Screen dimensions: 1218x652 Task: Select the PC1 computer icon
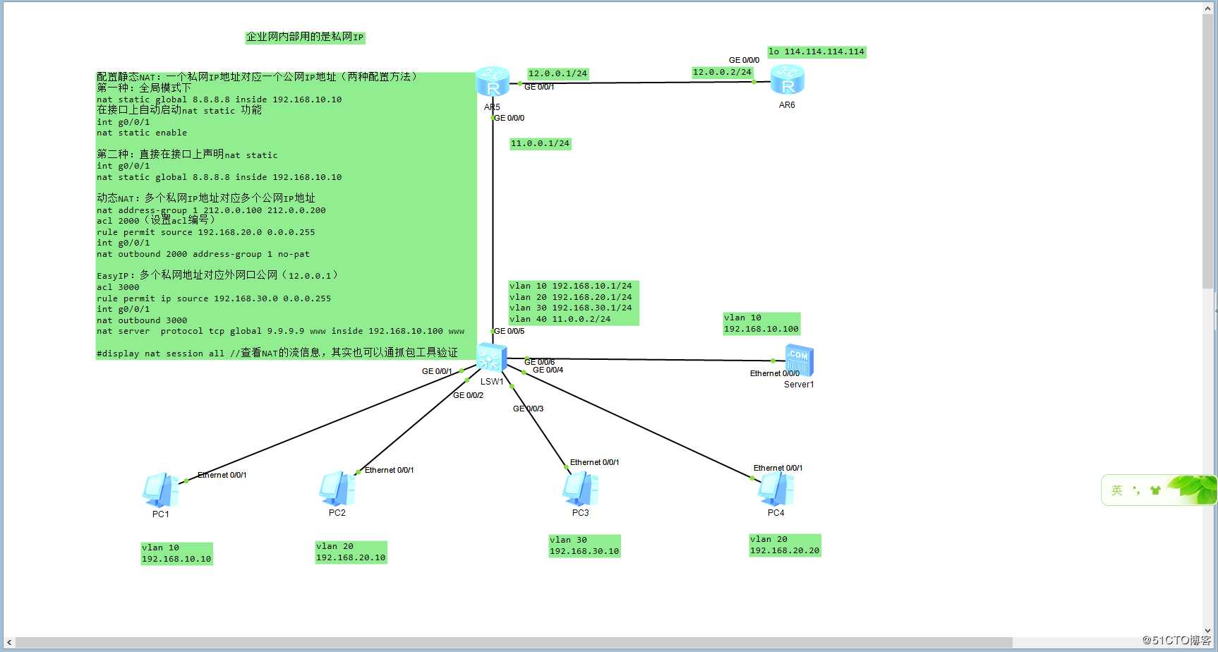pyautogui.click(x=161, y=490)
